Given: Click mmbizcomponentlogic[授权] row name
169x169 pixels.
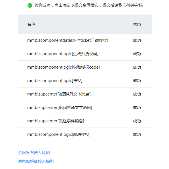Looking at the screenshot, I should point(55,81).
